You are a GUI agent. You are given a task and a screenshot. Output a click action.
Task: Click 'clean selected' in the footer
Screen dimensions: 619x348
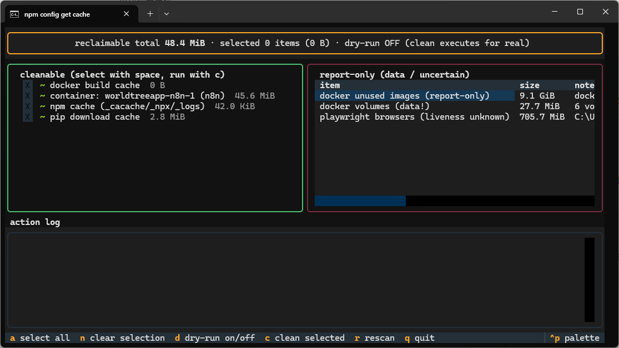pos(305,338)
